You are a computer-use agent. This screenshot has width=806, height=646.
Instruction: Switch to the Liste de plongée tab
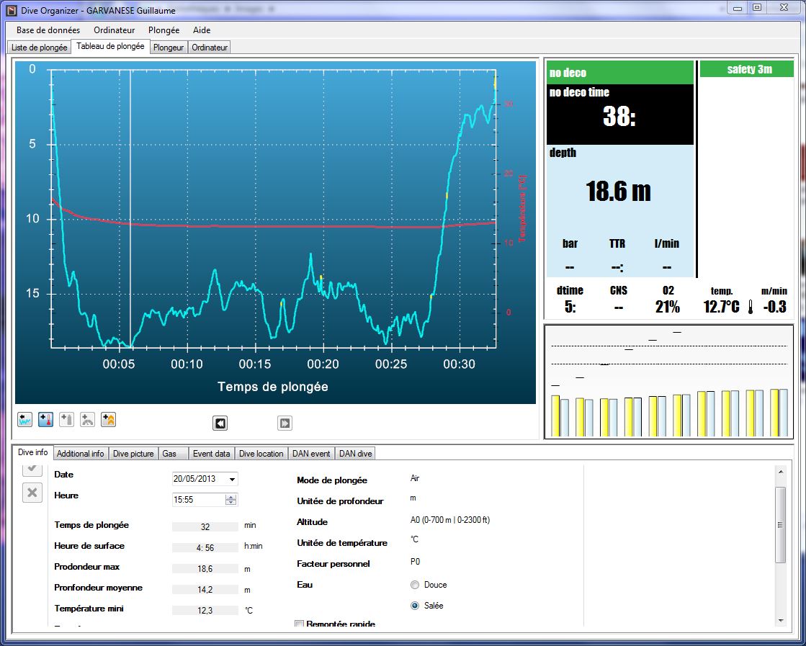40,48
